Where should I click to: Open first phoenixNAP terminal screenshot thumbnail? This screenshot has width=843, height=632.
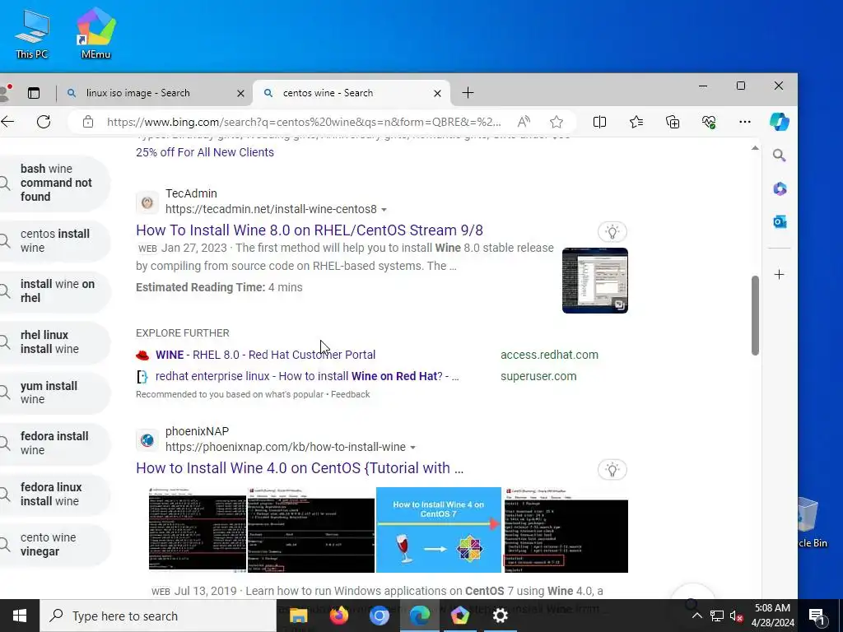point(198,530)
